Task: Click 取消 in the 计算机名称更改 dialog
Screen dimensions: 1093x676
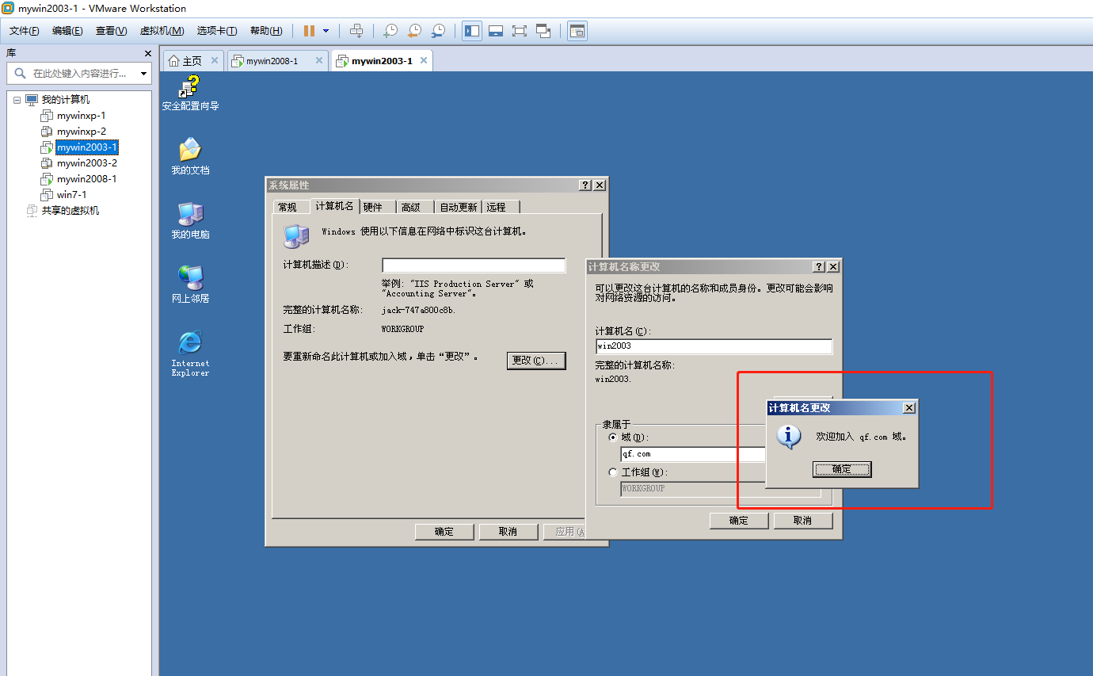Action: coord(803,521)
